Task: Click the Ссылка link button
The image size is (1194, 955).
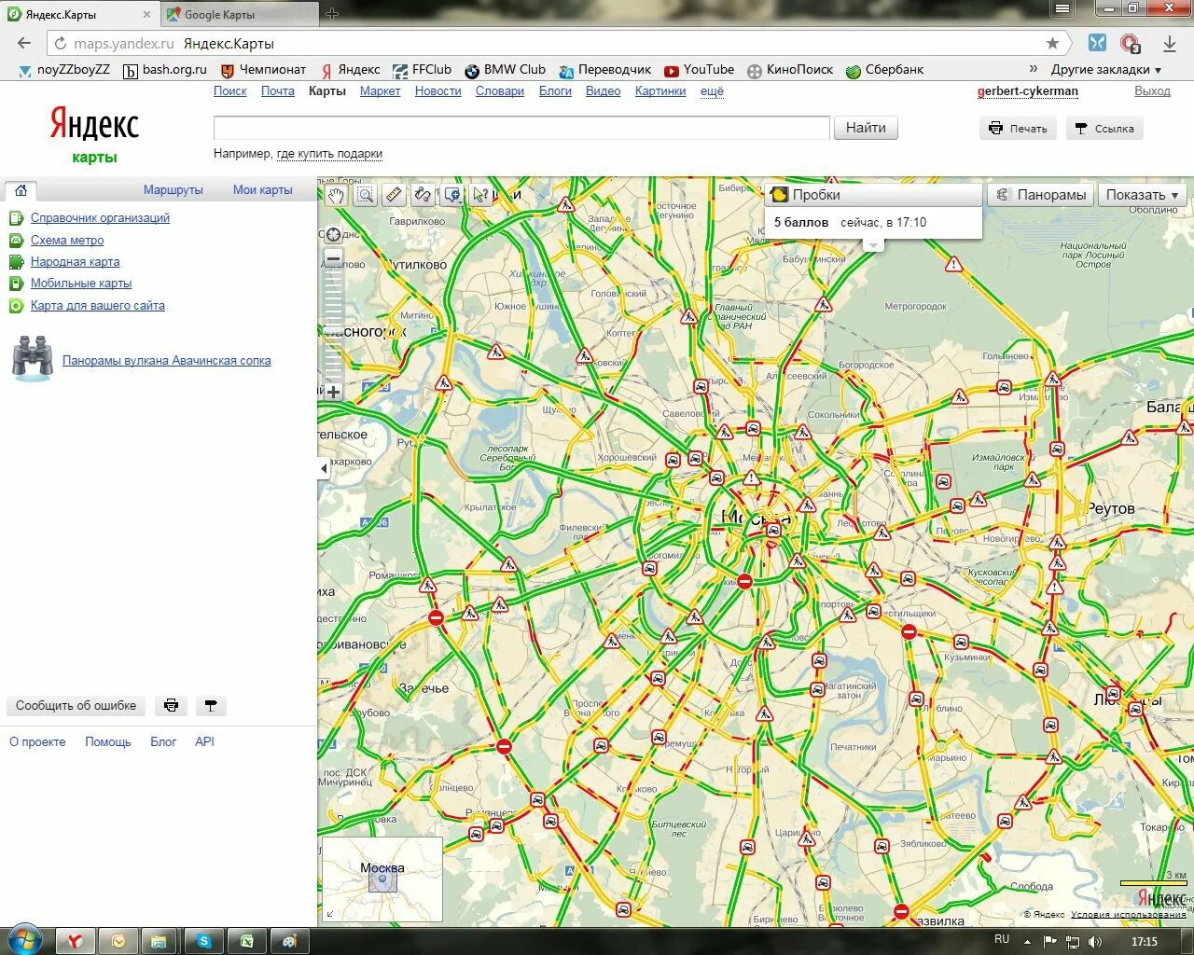Action: point(1104,129)
